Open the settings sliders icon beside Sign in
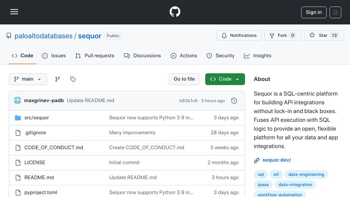The width and height of the screenshot is (350, 197). (x=335, y=12)
